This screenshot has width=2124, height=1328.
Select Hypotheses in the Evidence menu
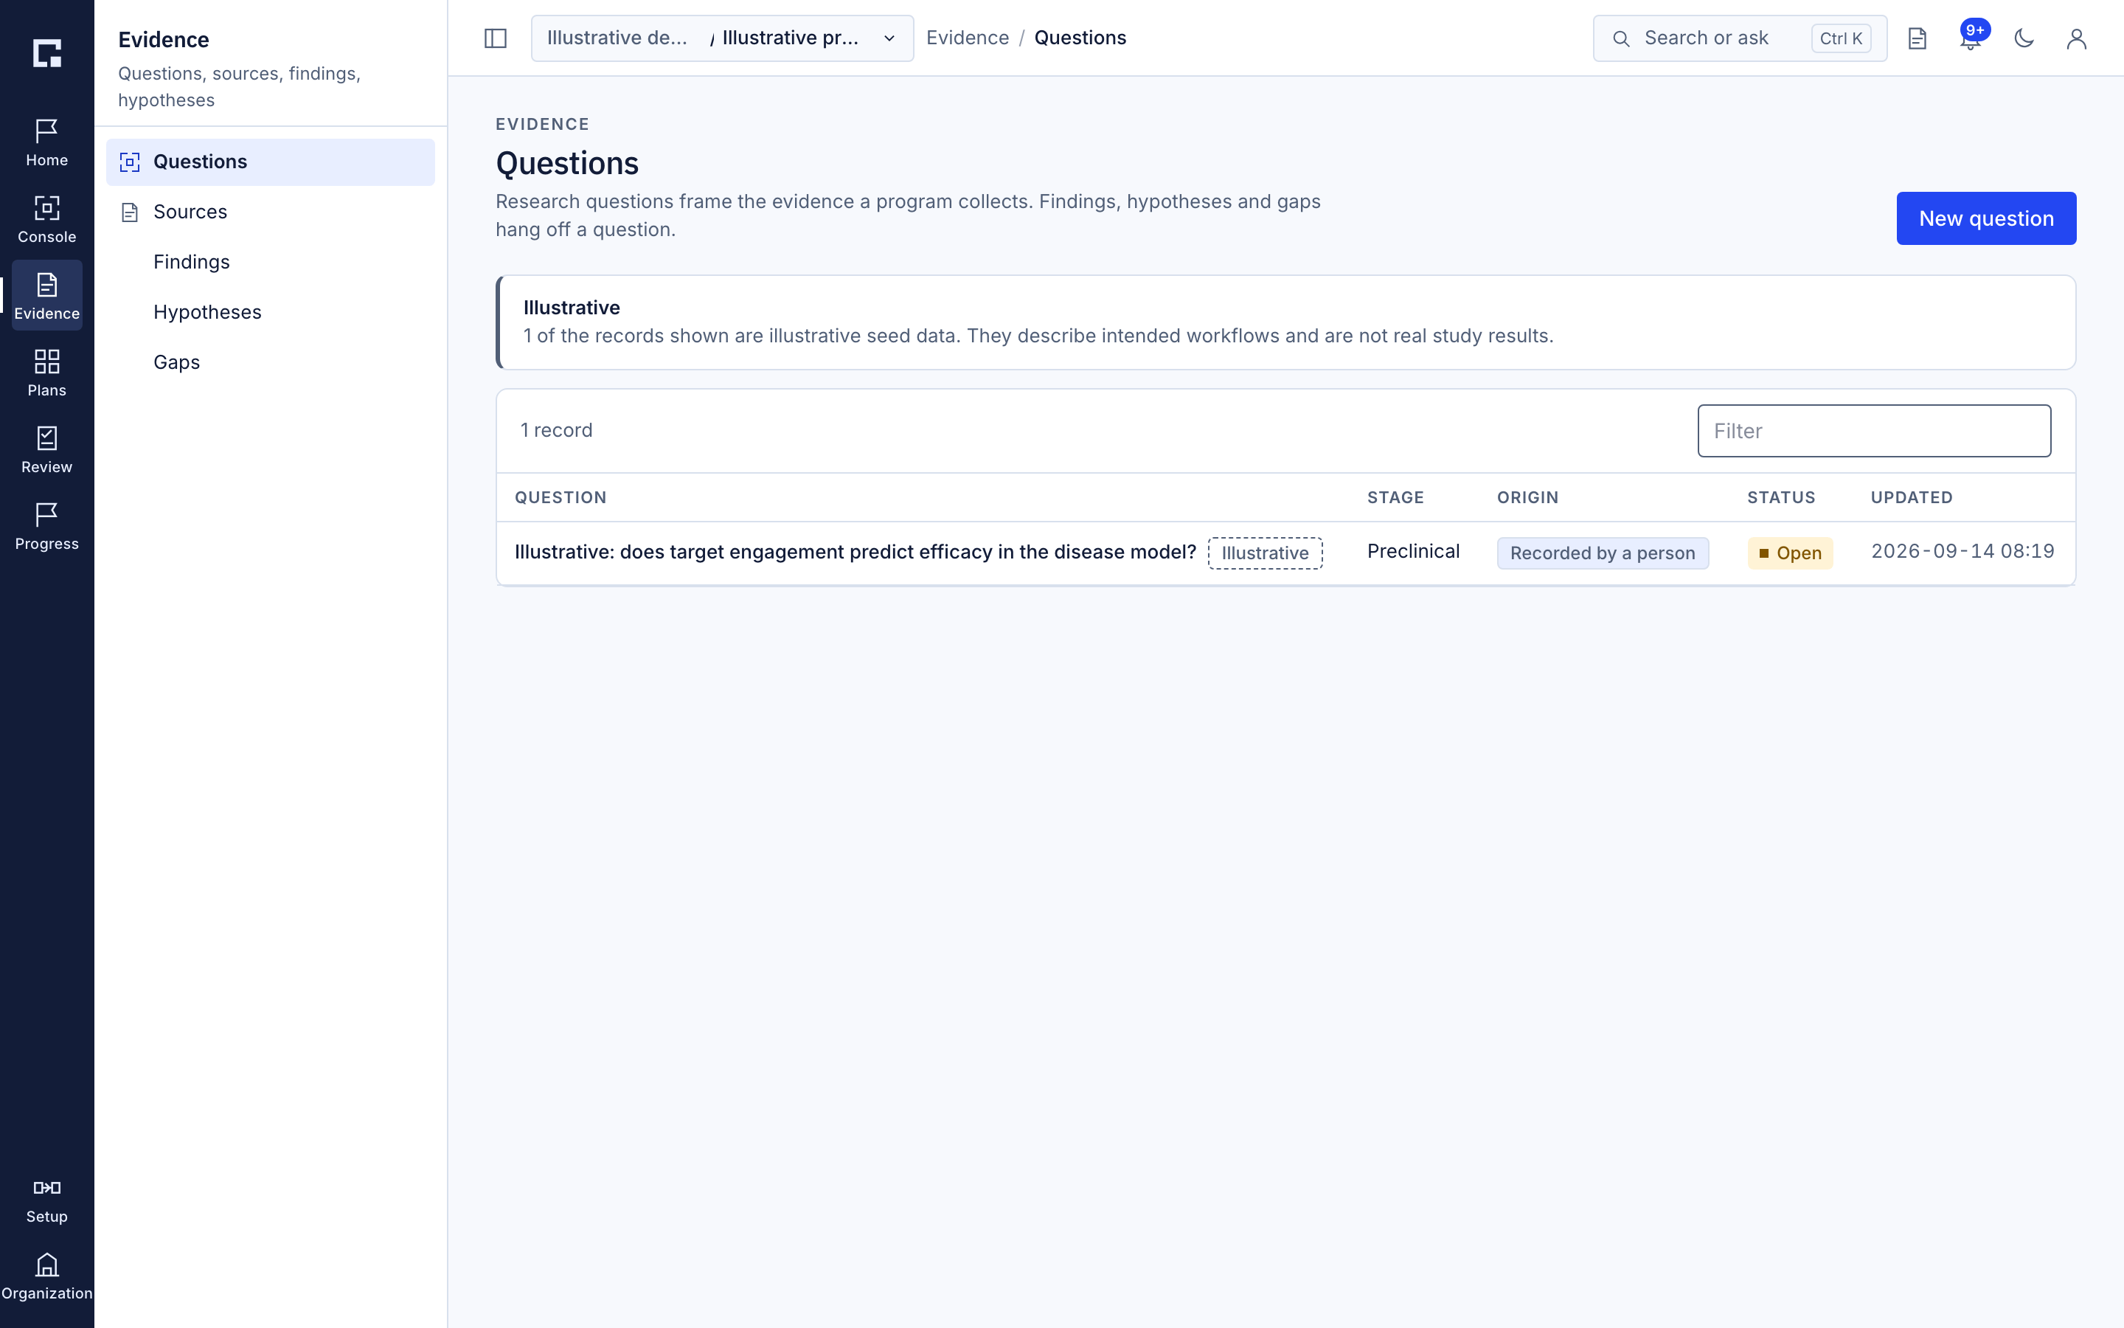pos(271,312)
